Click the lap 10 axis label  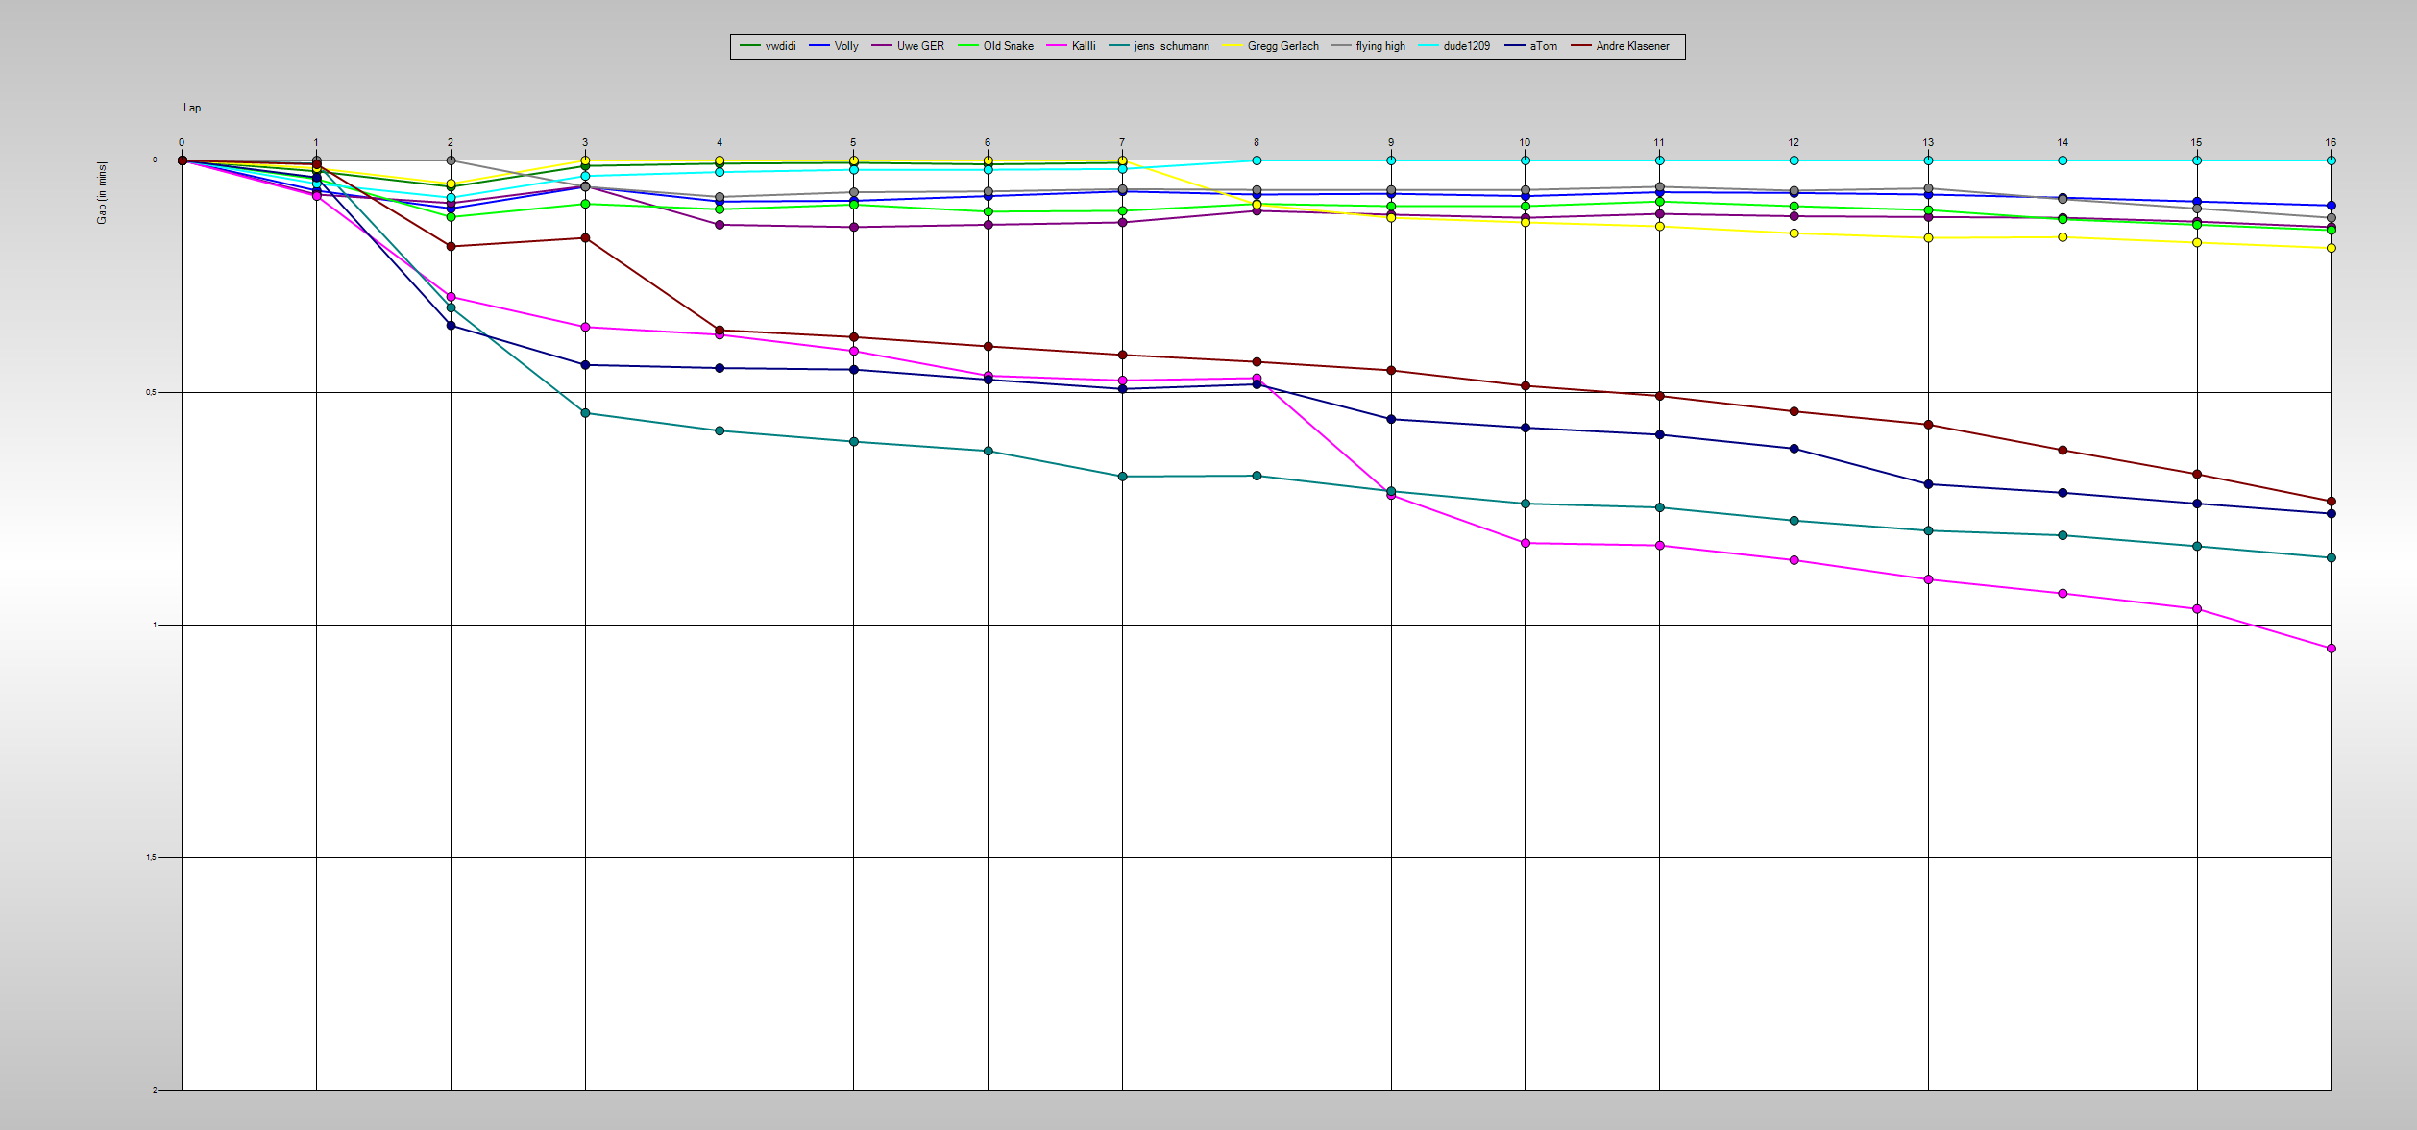[1525, 142]
